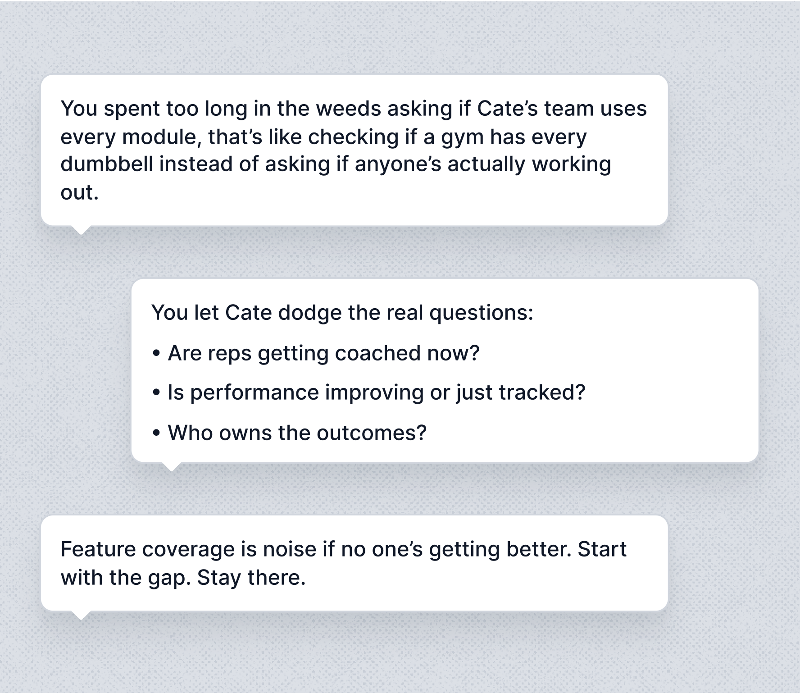Click the 'Who owns the outcomes?' bullet
Screen dimensions: 800x693
[296, 433]
